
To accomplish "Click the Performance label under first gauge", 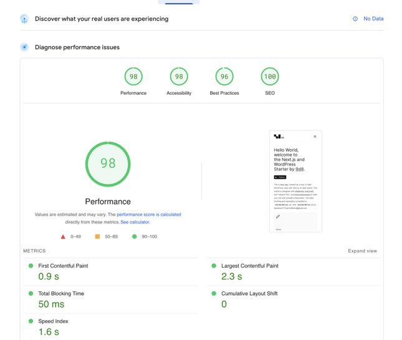I will click(x=133, y=93).
